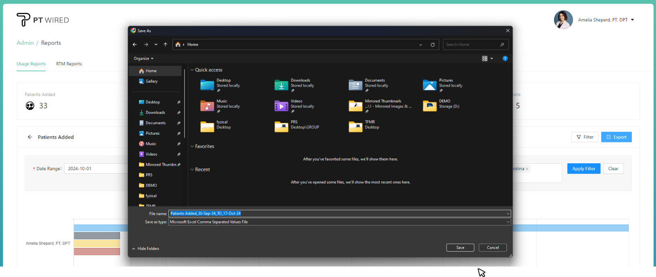The image size is (656, 277).
Task: Open the Downloads folder in Quick access
Action: [281, 85]
